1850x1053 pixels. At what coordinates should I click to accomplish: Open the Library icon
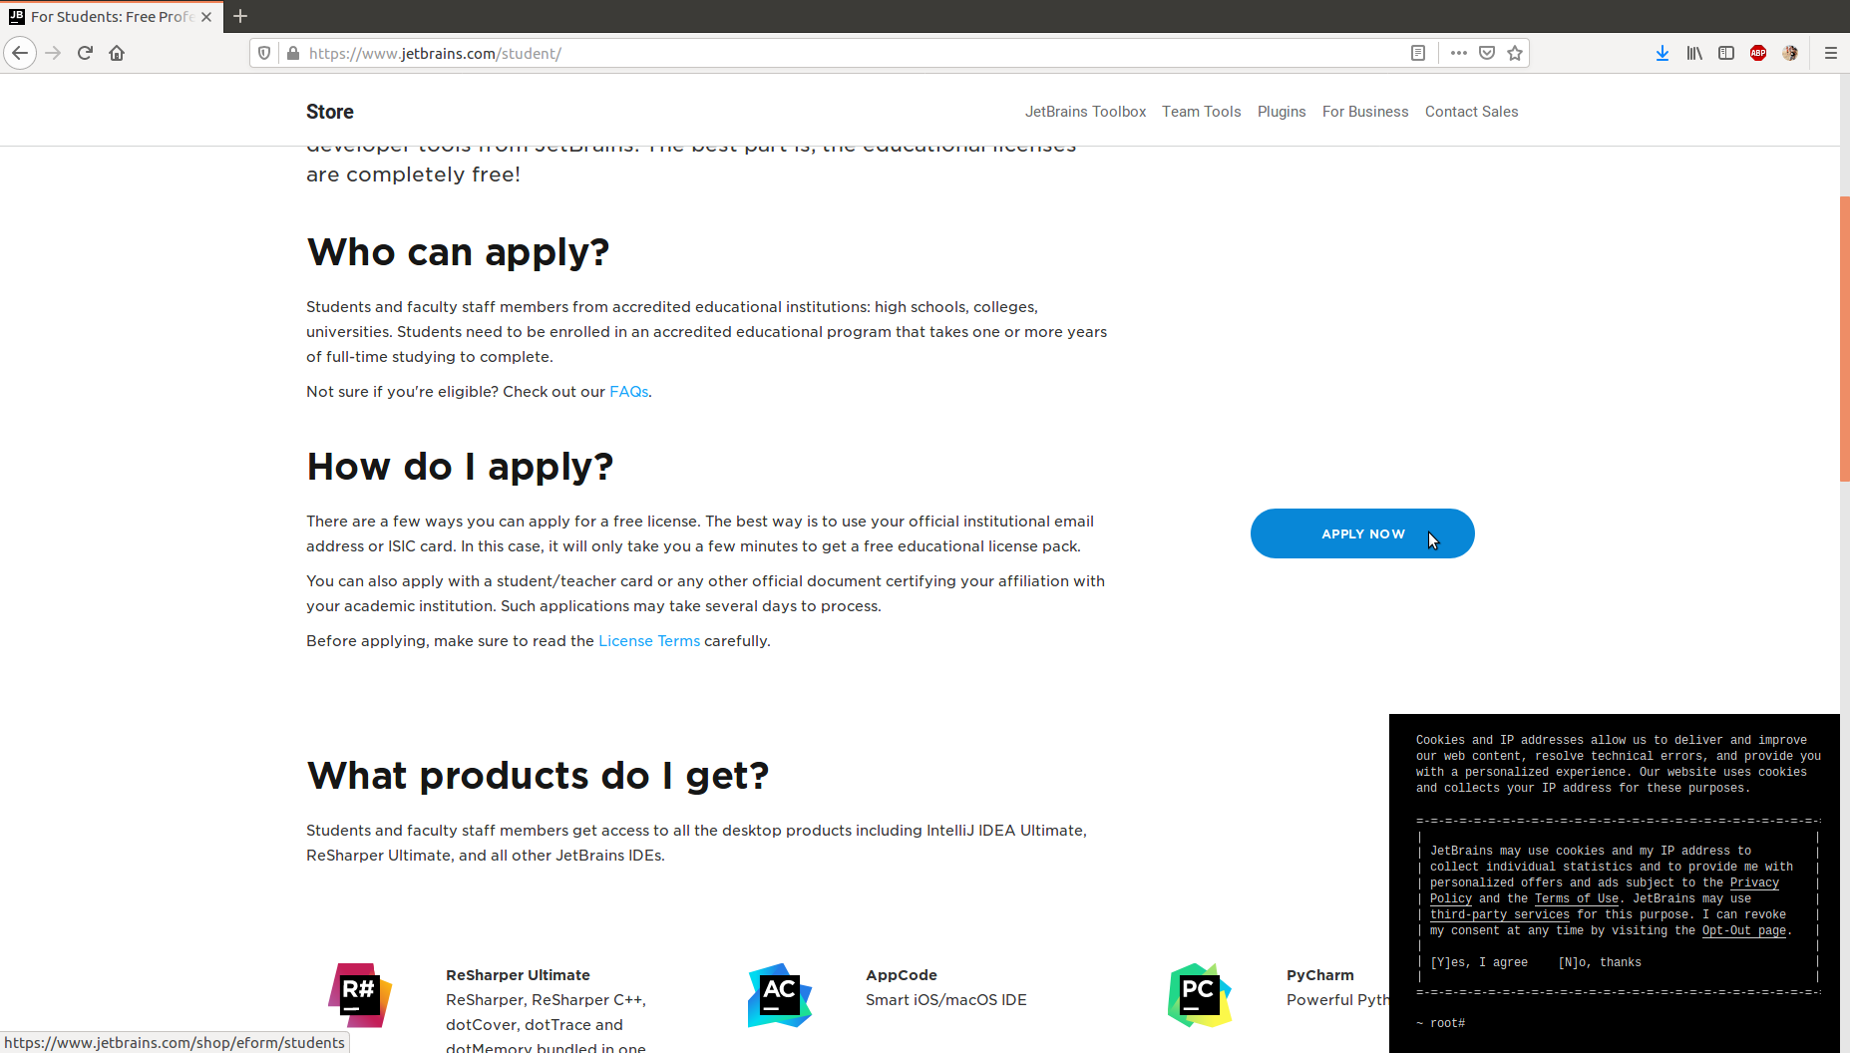(x=1694, y=53)
